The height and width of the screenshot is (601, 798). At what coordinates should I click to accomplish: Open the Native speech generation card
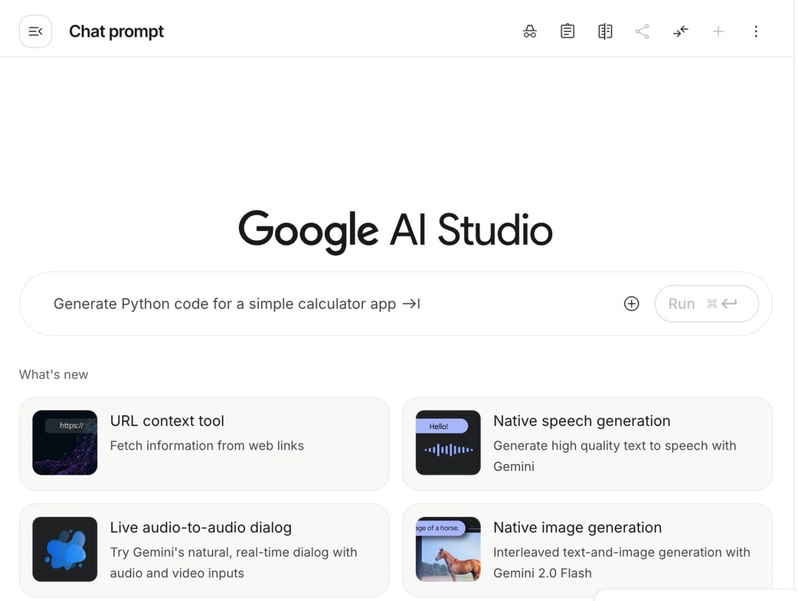coord(587,443)
